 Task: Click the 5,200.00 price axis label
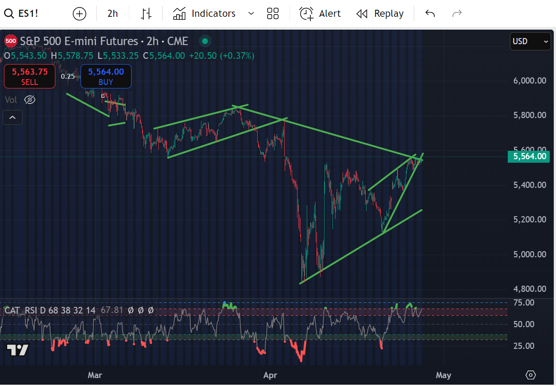[x=529, y=220]
